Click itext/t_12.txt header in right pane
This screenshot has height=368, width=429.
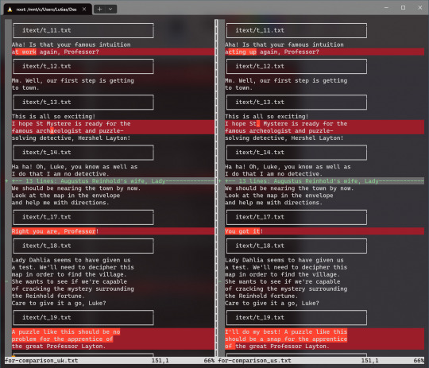click(296, 66)
